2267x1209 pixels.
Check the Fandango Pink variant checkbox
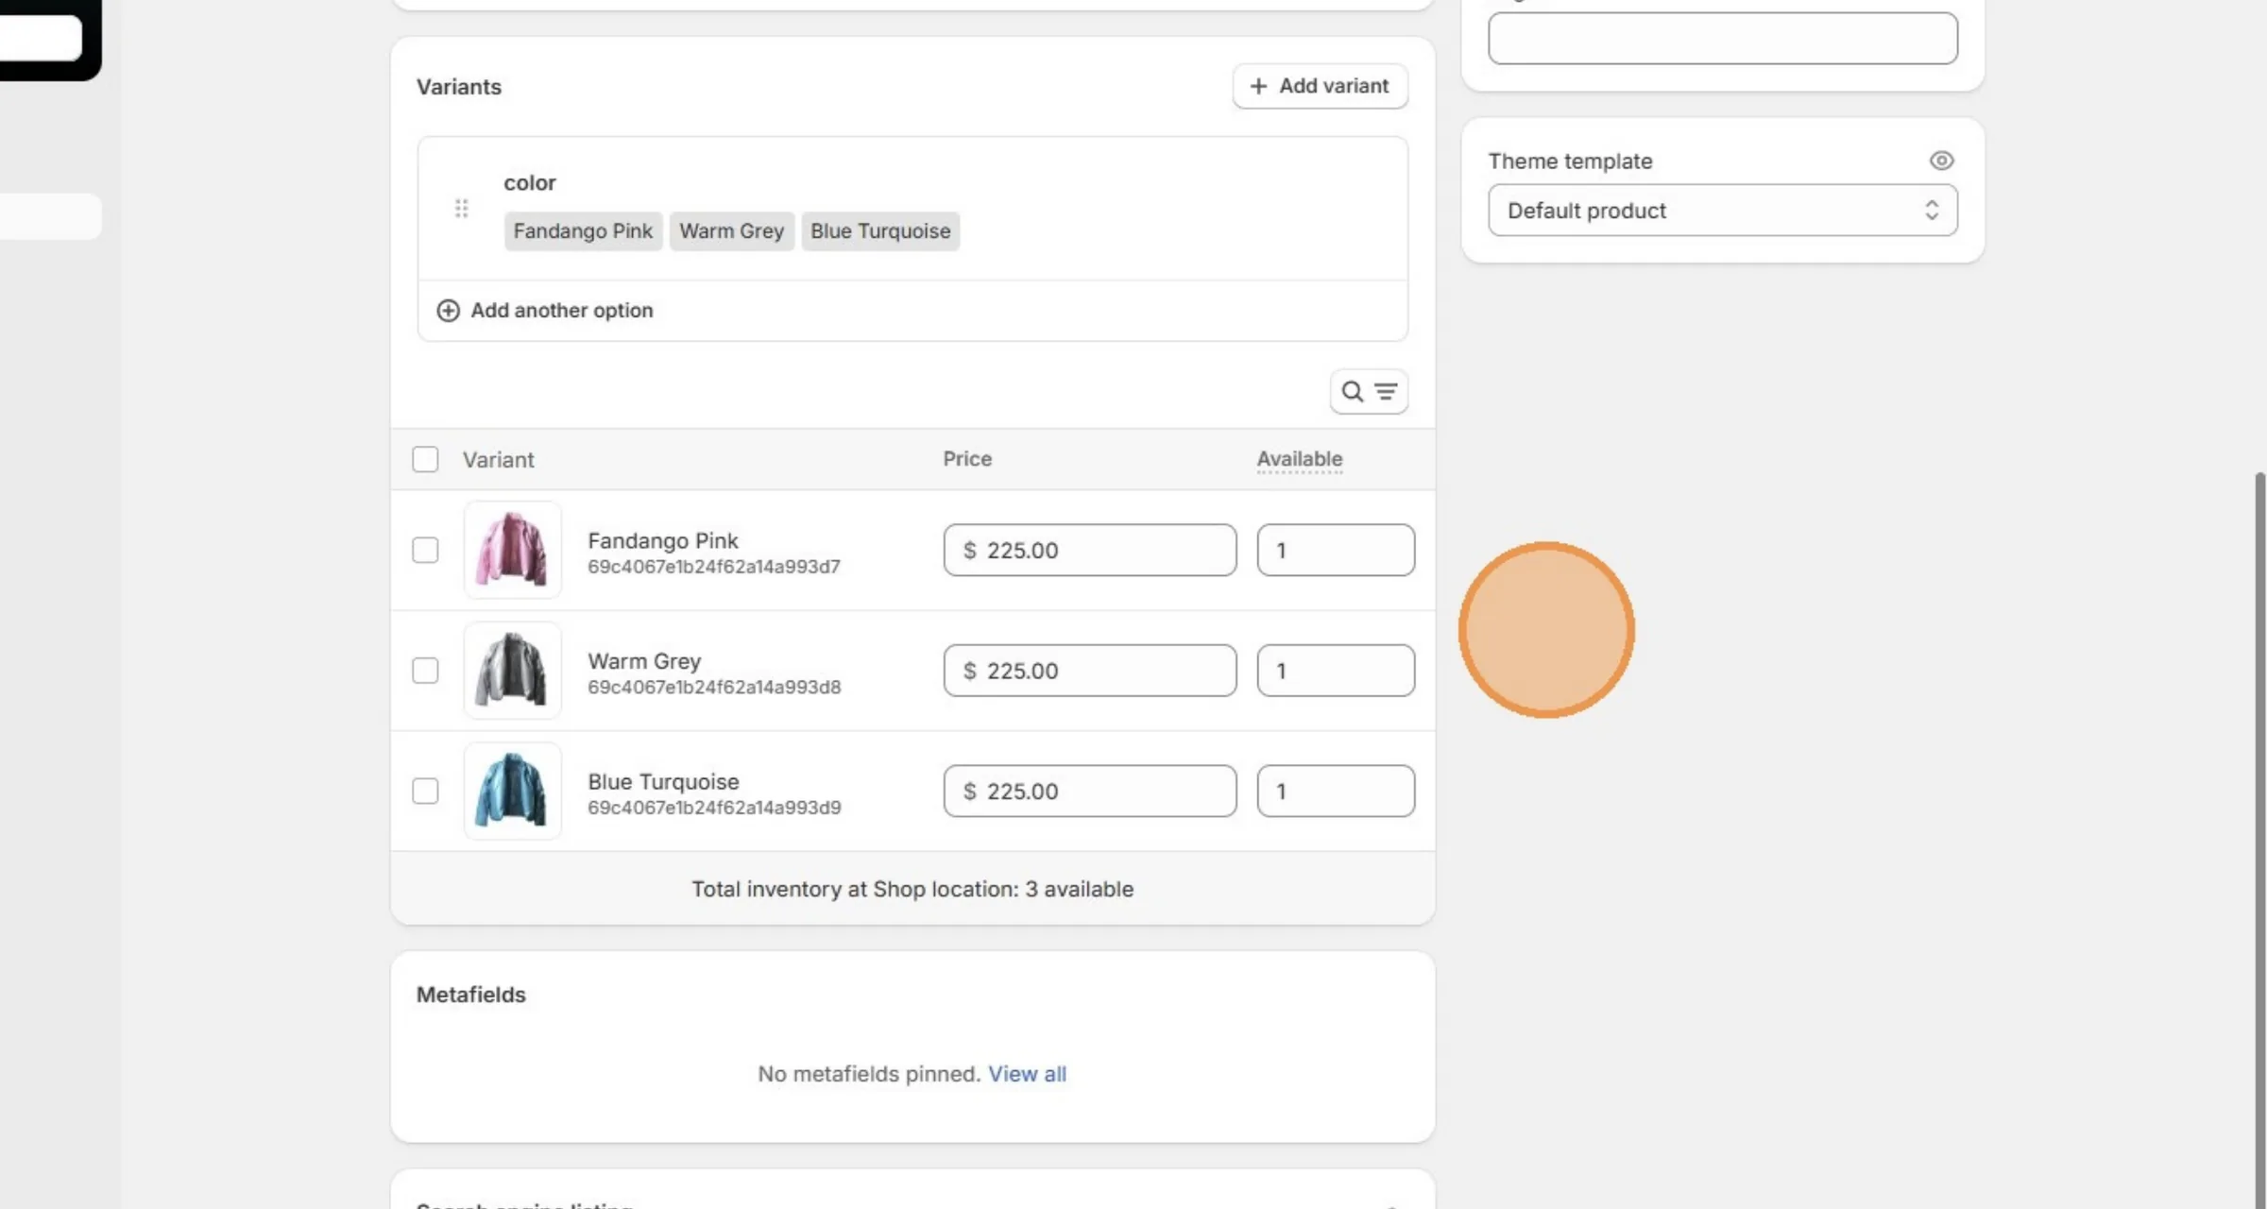pyautogui.click(x=425, y=550)
